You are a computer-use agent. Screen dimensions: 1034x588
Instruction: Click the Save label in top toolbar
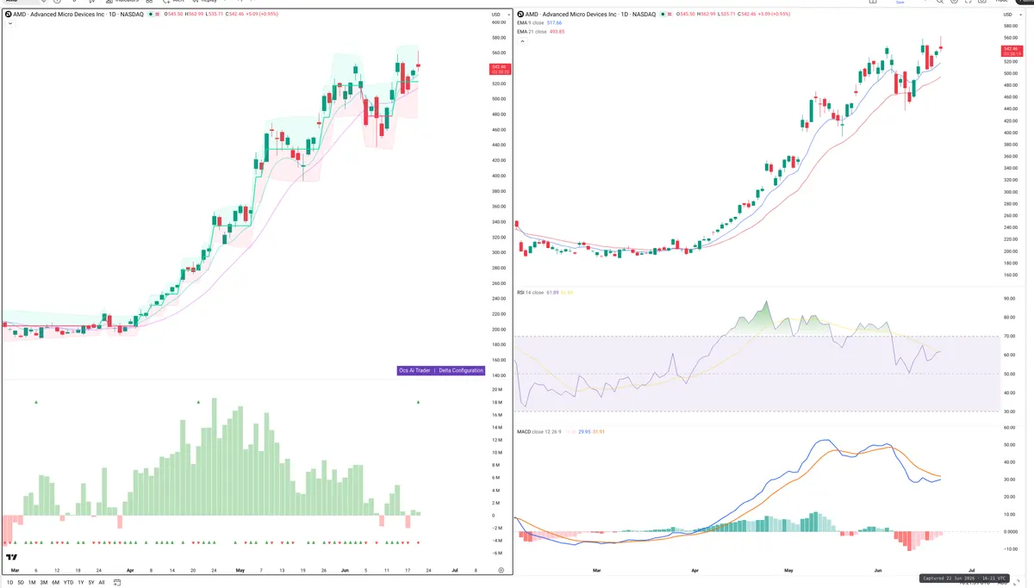pyautogui.click(x=900, y=3)
